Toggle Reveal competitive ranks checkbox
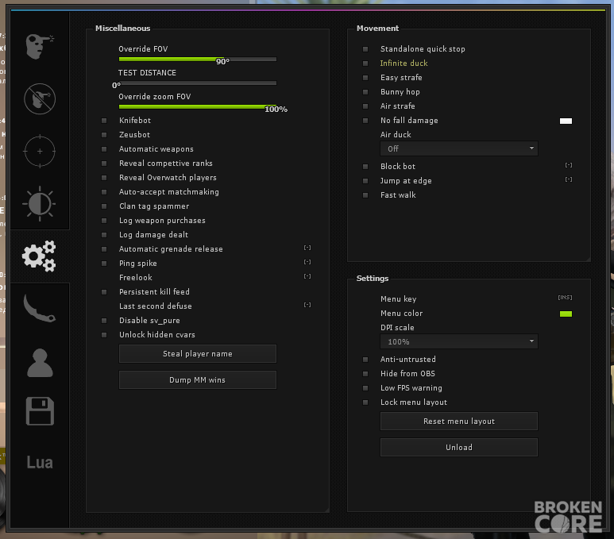 [x=104, y=164]
